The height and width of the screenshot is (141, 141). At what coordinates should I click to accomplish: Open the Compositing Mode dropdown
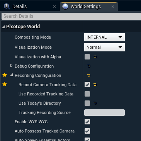tap(104, 37)
